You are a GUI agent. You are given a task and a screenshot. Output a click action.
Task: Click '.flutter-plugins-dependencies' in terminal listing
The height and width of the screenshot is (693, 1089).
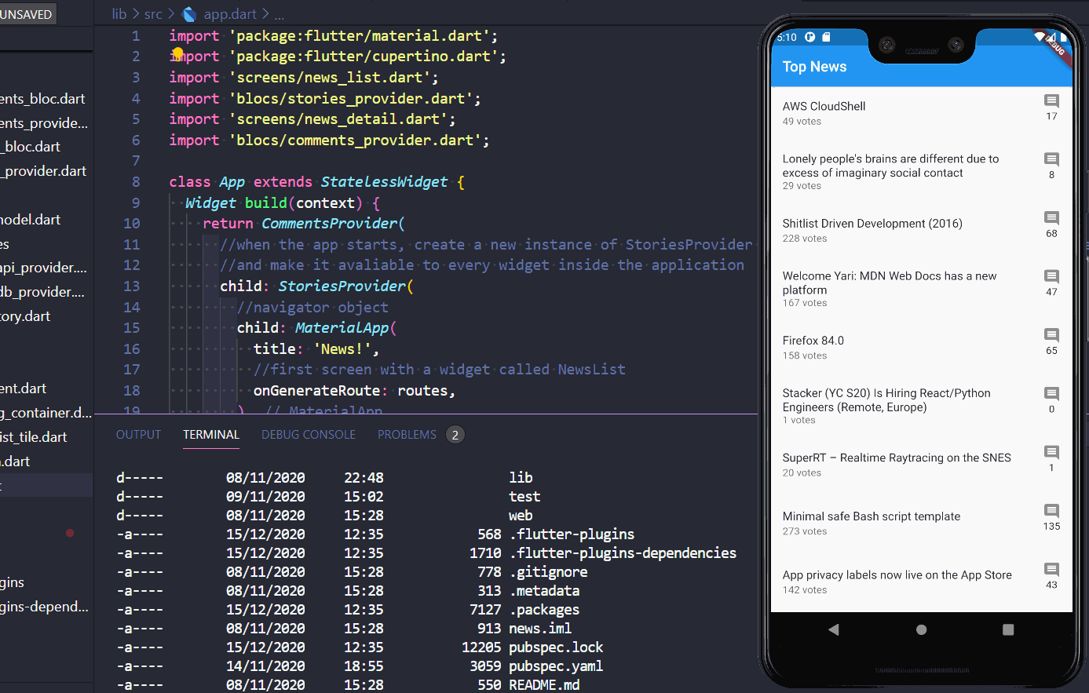[623, 553]
